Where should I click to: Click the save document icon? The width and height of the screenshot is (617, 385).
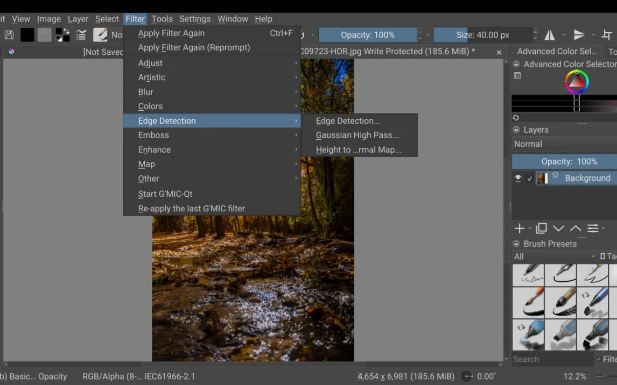[9, 35]
